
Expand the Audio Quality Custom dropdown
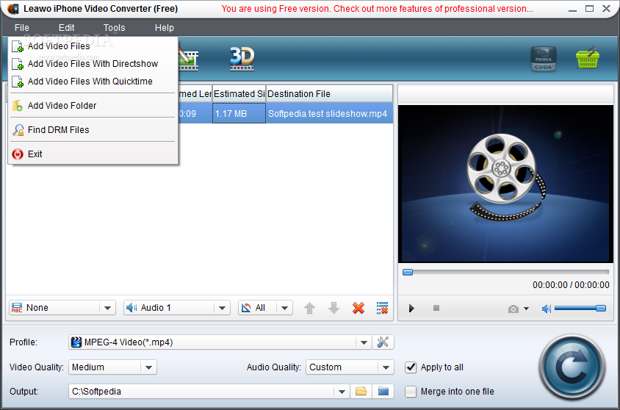click(386, 367)
